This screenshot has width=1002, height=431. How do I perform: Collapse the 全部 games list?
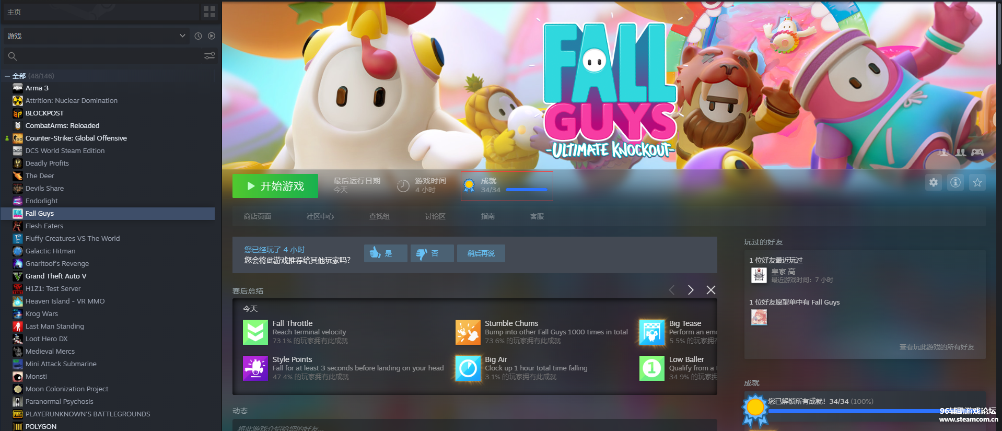(x=7, y=76)
